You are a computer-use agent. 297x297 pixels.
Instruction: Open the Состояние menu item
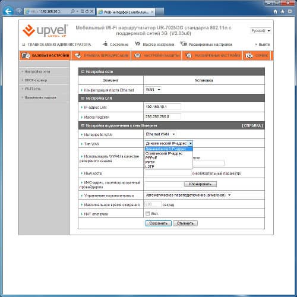tap(119, 45)
